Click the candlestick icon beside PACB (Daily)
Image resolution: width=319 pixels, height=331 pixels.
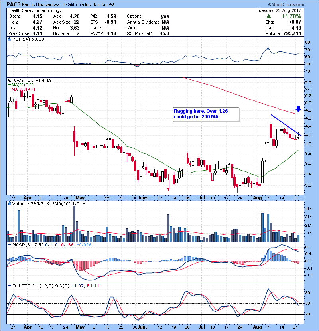click(x=9, y=81)
